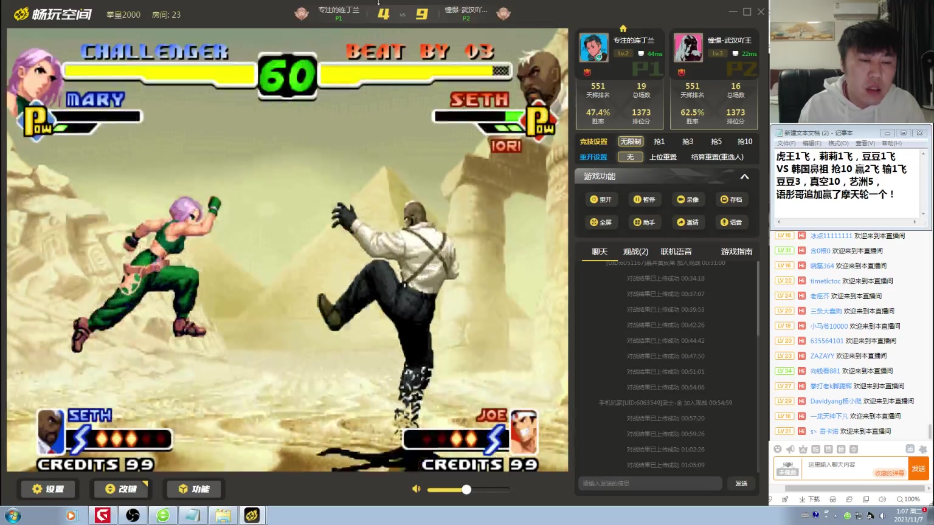This screenshot has height=525, width=934.
Task: Click orange 发送 in stream chat
Action: click(x=918, y=468)
